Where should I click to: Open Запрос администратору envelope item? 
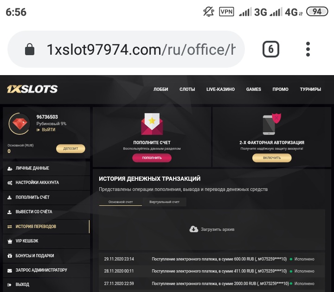(46, 270)
